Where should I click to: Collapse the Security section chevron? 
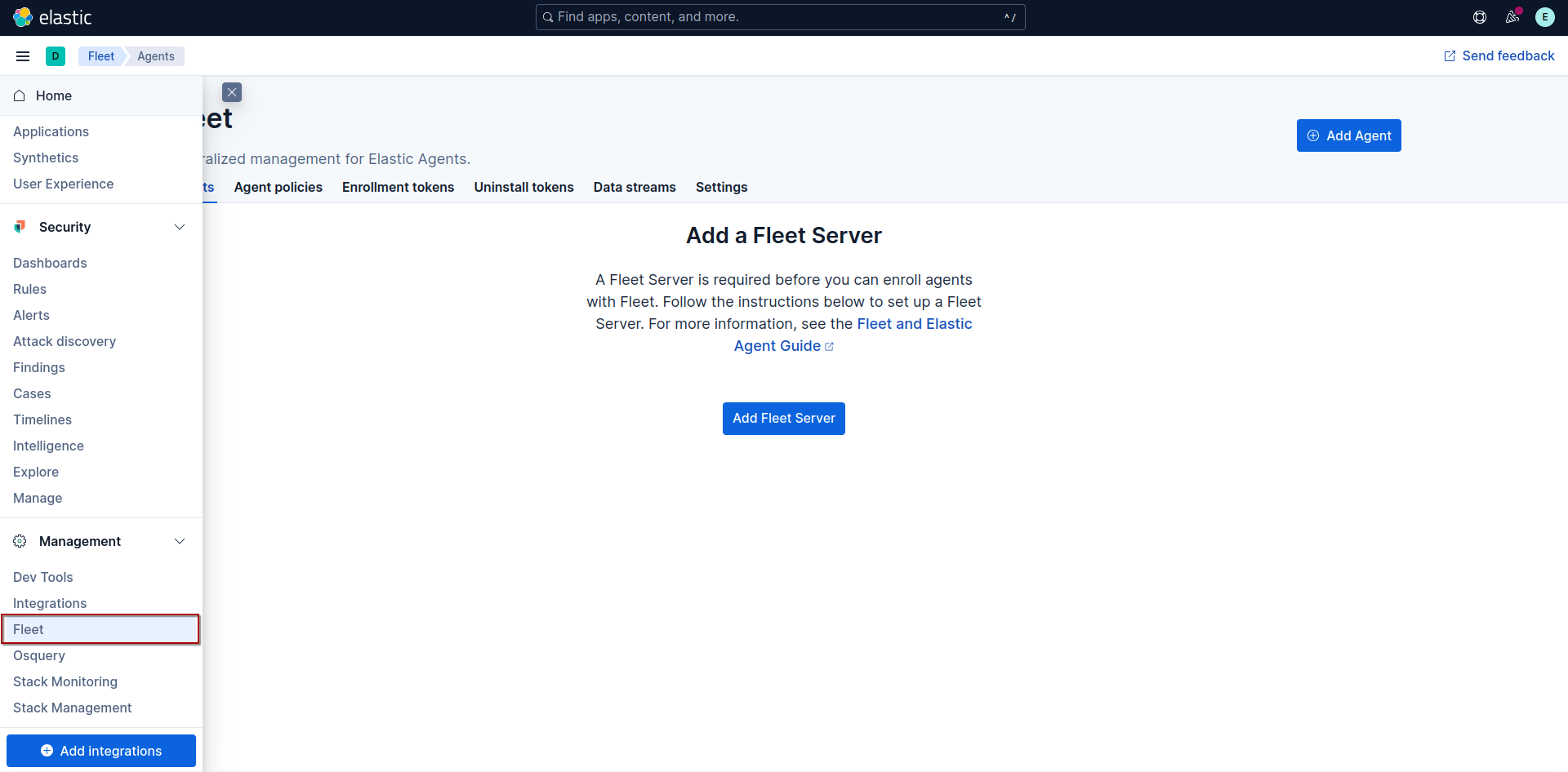tap(180, 227)
